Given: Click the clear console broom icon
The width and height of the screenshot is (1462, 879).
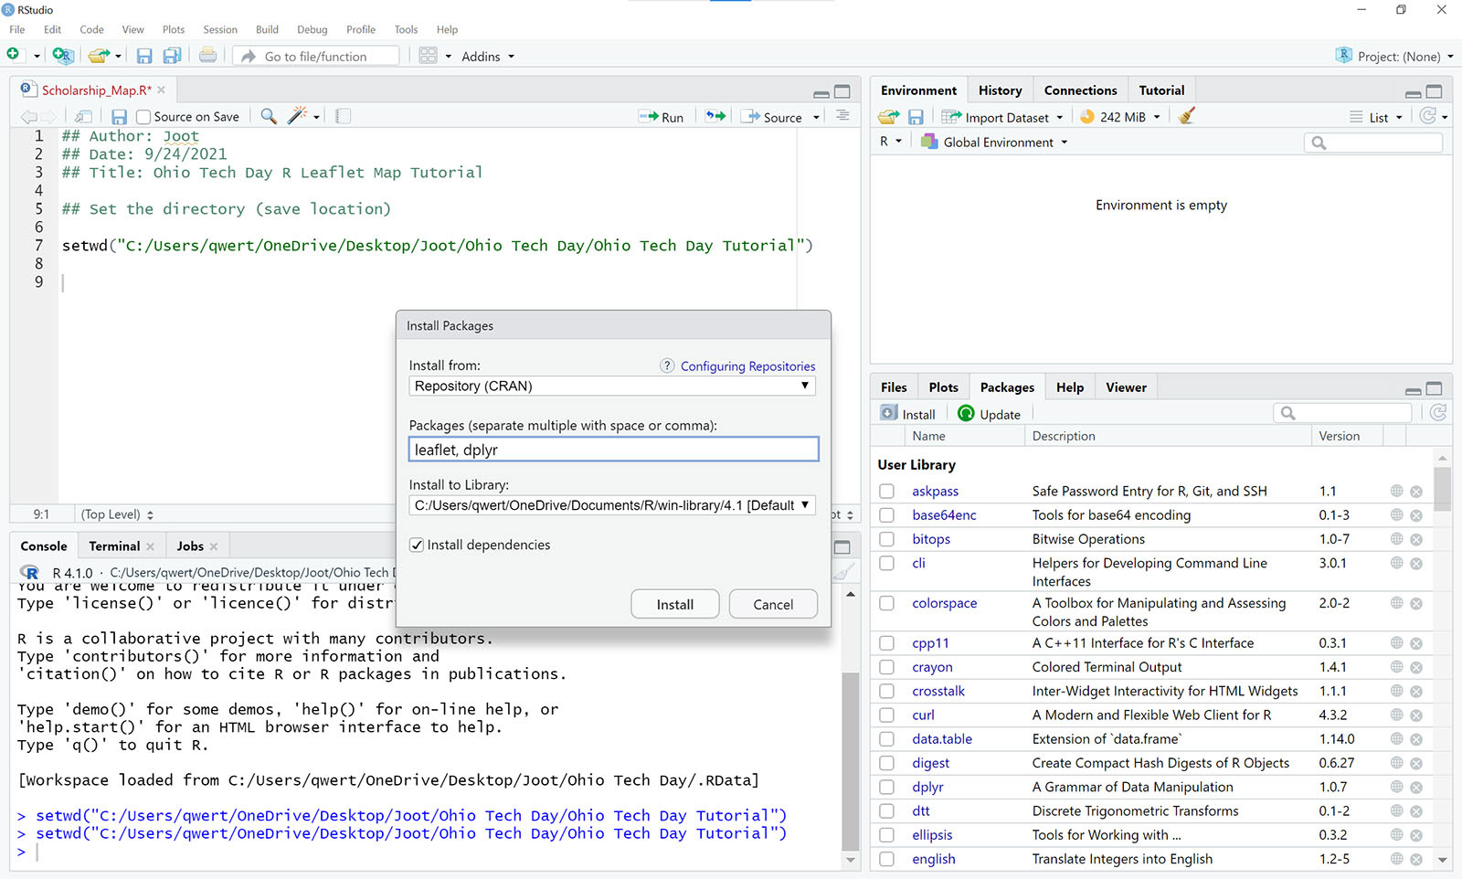Looking at the screenshot, I should pos(844,572).
